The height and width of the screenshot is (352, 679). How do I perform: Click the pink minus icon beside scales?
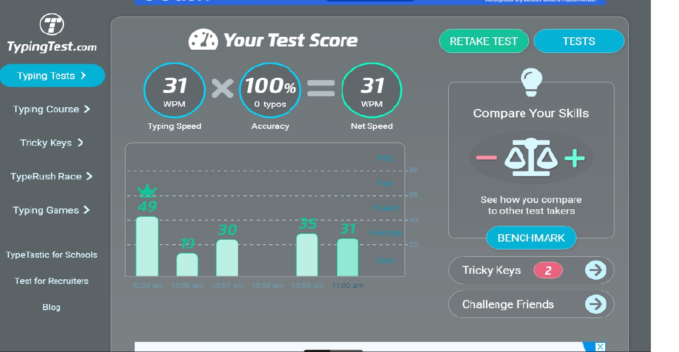[x=486, y=158]
